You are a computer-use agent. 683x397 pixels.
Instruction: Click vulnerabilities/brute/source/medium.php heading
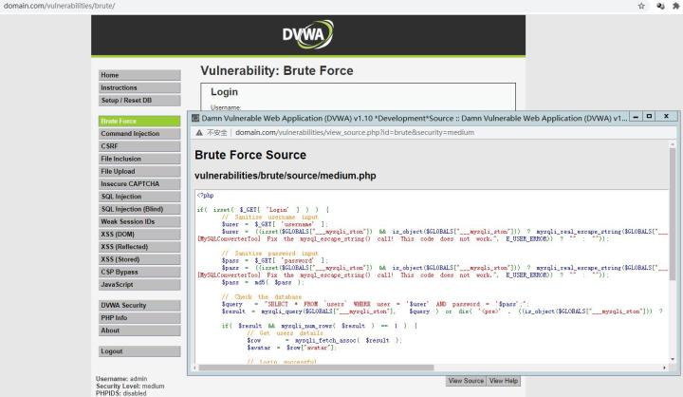(286, 176)
